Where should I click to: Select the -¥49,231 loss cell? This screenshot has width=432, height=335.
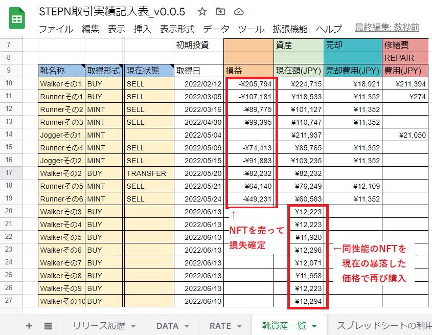tap(249, 199)
